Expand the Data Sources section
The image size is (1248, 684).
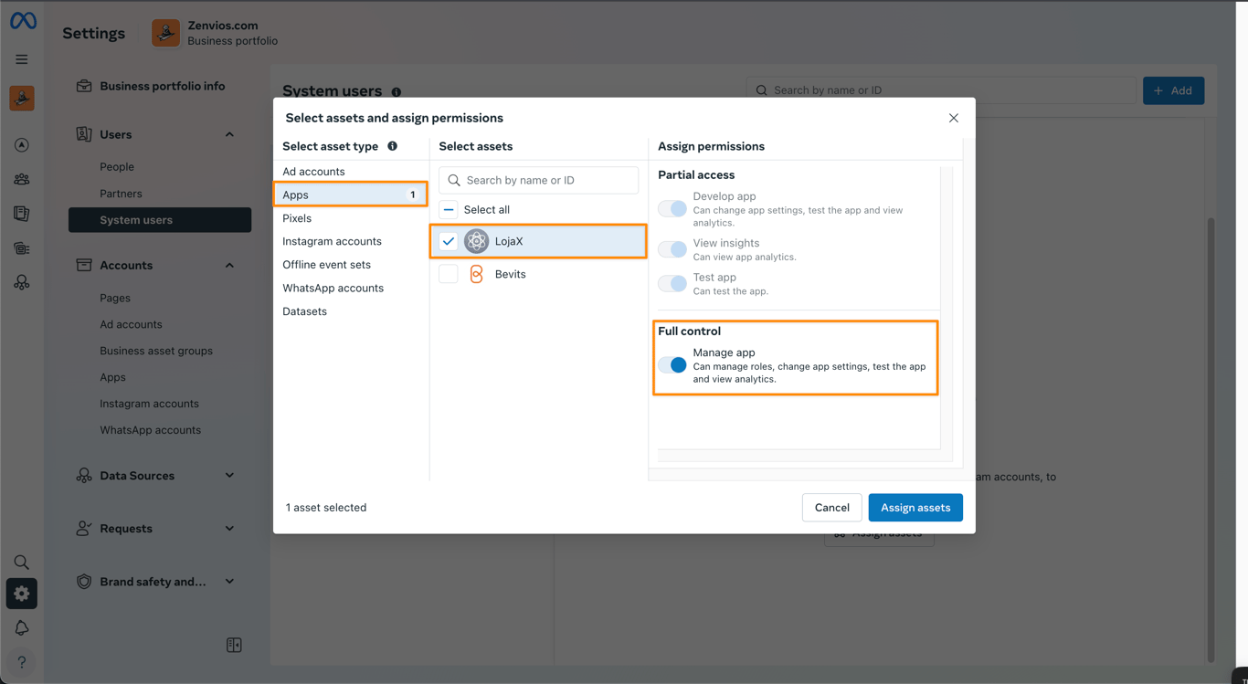tap(229, 476)
